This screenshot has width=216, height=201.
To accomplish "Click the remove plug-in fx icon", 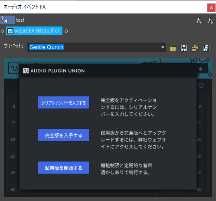I will (210, 21).
